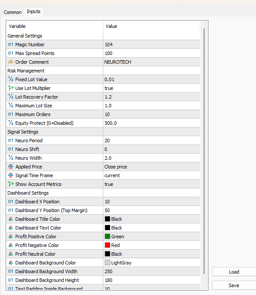Pick the Dashboard Text Color black swatch

(107, 228)
